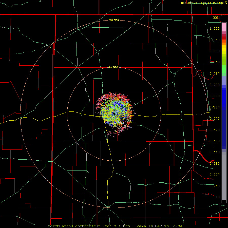Click the 0.787 legend value
The image size is (228, 228).
[x=215, y=73]
